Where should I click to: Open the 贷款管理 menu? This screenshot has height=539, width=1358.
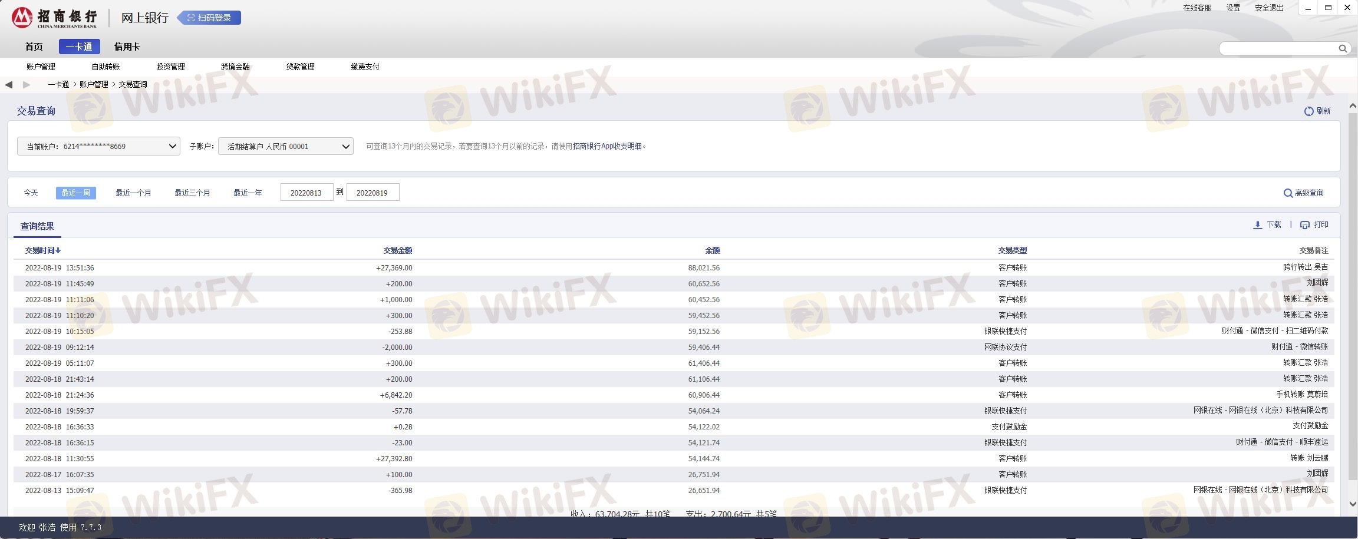300,67
